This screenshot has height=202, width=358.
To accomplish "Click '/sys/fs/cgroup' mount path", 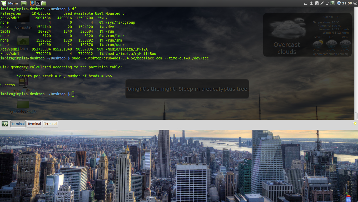I will click(x=120, y=22).
